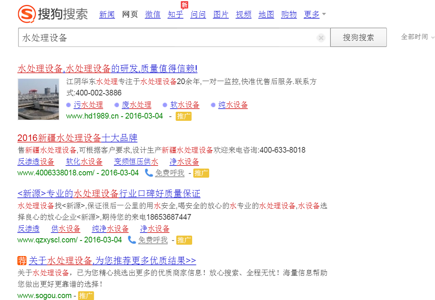
Task: Open the 知乎 search tab
Action: tap(176, 14)
